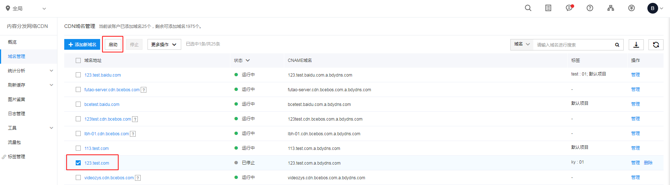This screenshot has height=185, width=670.
Task: Click the tag text test : 01; 默认项目
Action: pyautogui.click(x=589, y=74)
